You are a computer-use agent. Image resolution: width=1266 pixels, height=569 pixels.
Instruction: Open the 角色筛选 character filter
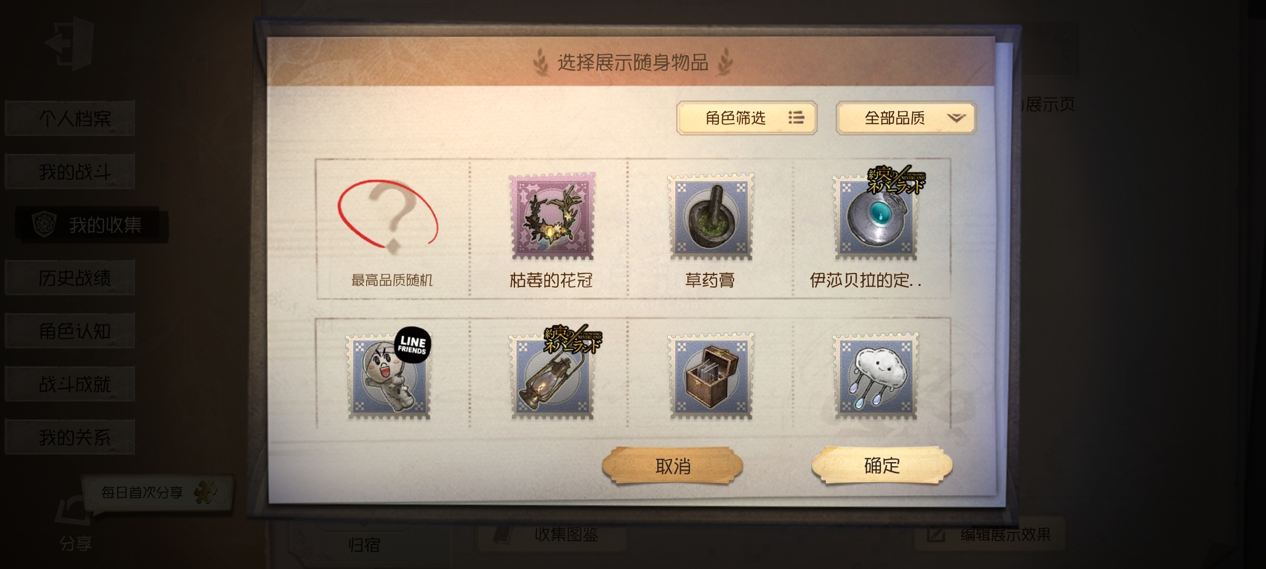pos(747,118)
